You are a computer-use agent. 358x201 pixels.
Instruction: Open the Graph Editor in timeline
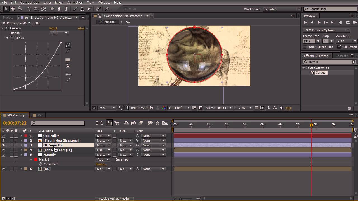click(165, 123)
